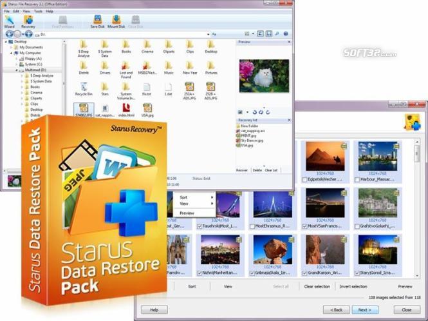428x321 pixels.
Task: Open the Drivers folder in file pane
Action: click(105, 68)
